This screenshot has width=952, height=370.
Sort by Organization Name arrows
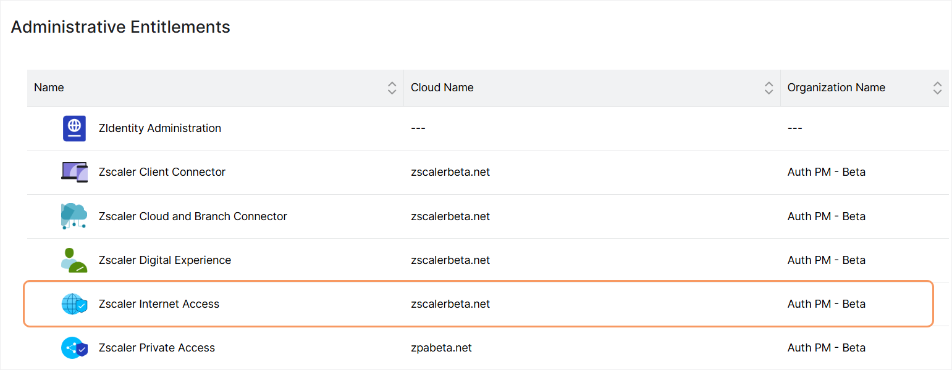pos(937,88)
